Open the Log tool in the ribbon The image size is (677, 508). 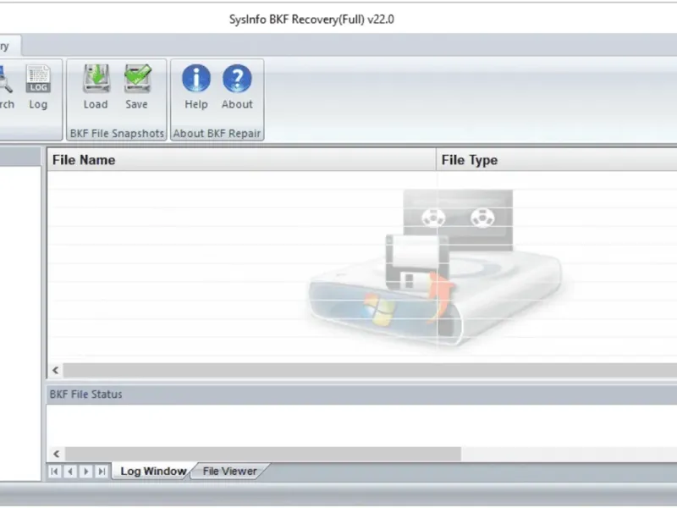(x=38, y=86)
